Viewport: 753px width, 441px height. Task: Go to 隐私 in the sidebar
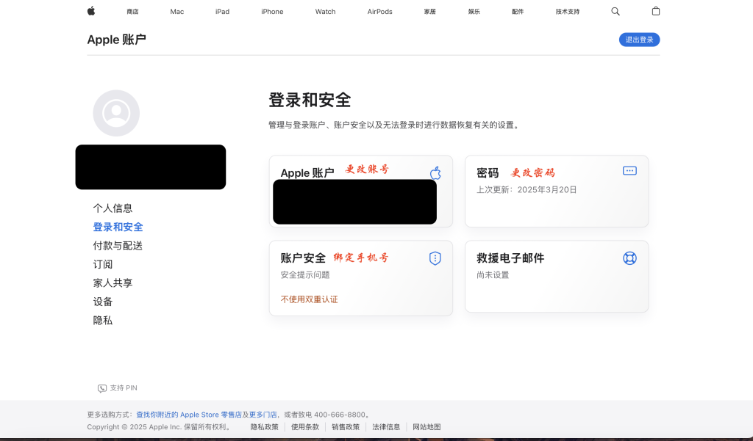[103, 321]
